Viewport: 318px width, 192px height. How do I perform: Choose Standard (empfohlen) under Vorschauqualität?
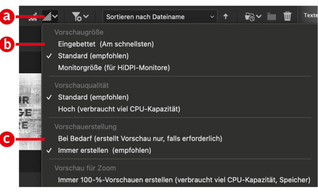click(93, 97)
